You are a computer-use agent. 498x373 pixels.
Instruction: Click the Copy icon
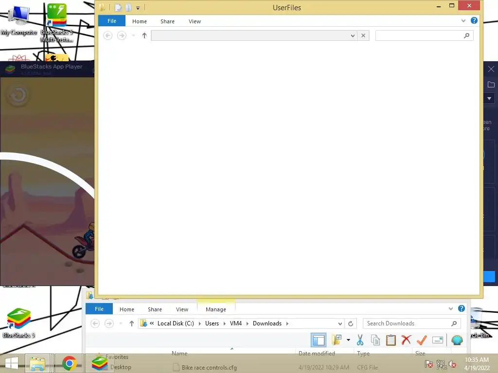point(375,340)
